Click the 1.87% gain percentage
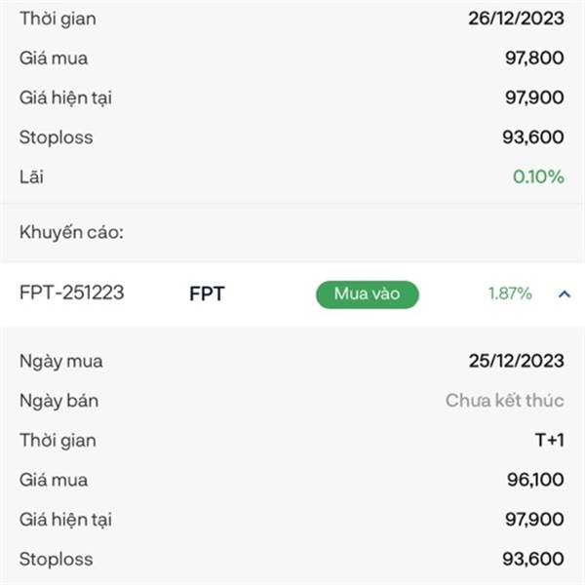Viewport: 585px width, 585px height. (510, 293)
